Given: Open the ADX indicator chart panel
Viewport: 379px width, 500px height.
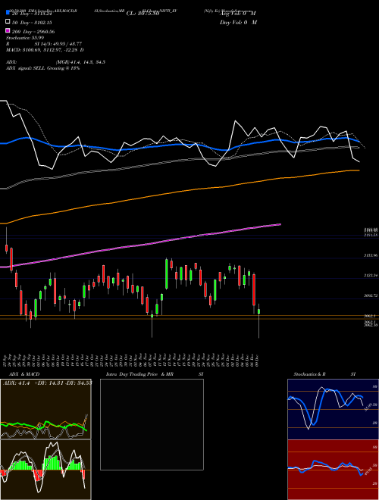Looking at the screenshot, I should point(45,409).
